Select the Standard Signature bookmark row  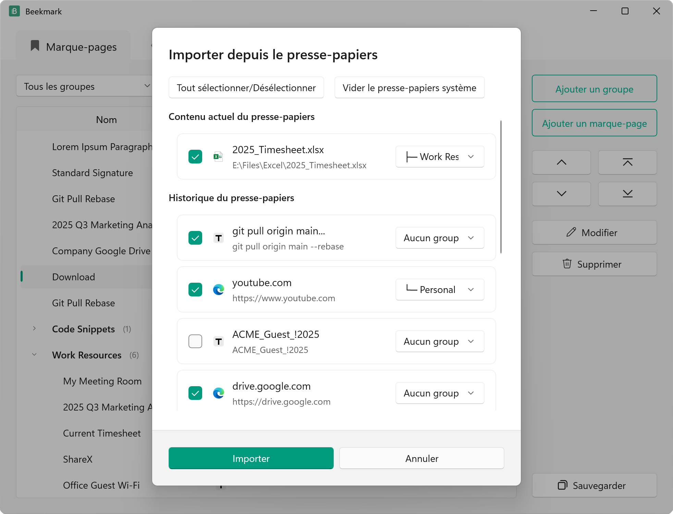[86, 173]
